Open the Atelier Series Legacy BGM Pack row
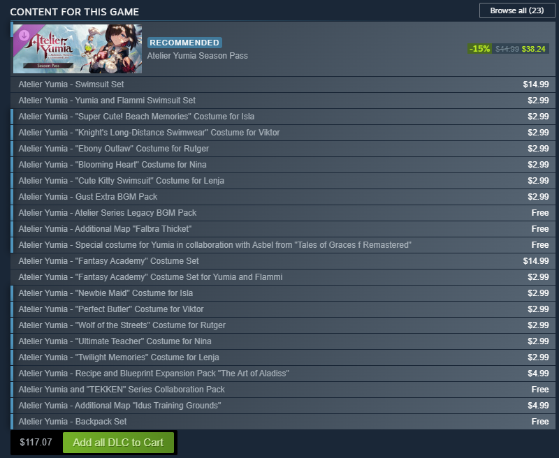Screen dimensions: 559x458 pyautogui.click(x=283, y=213)
